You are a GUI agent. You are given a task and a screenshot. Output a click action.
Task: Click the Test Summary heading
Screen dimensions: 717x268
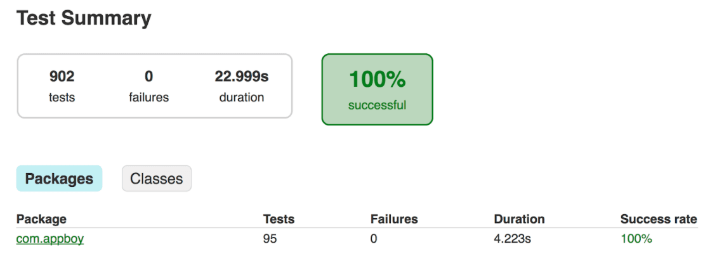[84, 18]
